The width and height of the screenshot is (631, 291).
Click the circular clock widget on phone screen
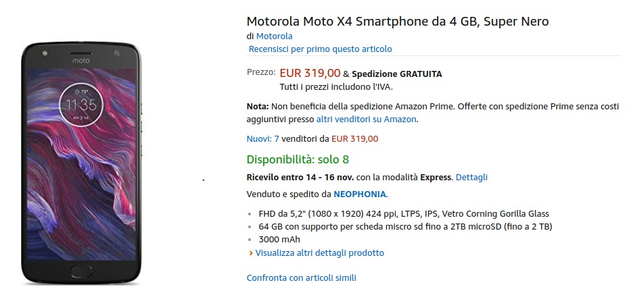80,105
